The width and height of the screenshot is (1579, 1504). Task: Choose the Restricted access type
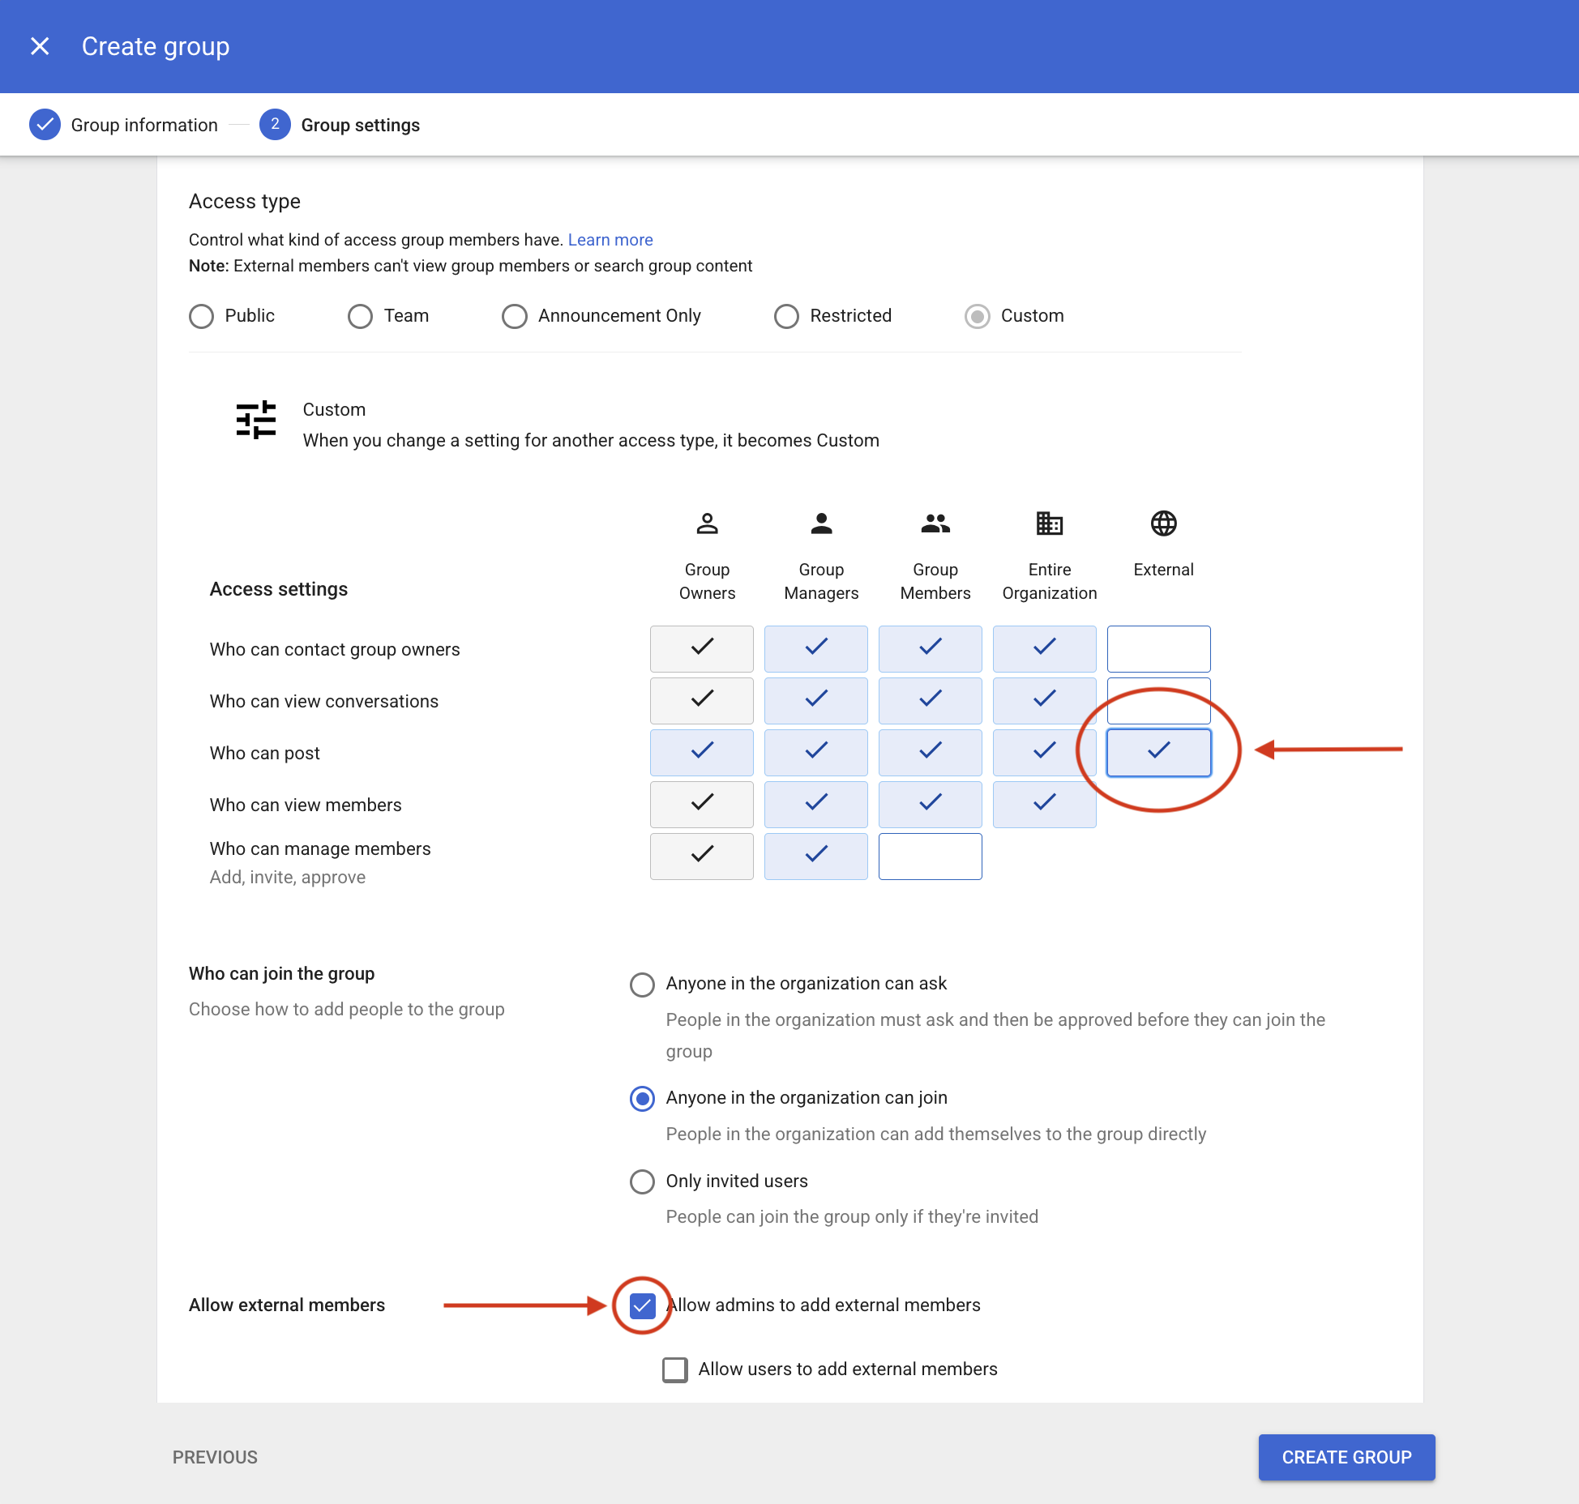786,316
